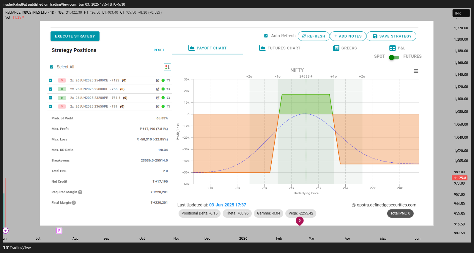Uncheck the 23650PE position checkbox

(51, 106)
